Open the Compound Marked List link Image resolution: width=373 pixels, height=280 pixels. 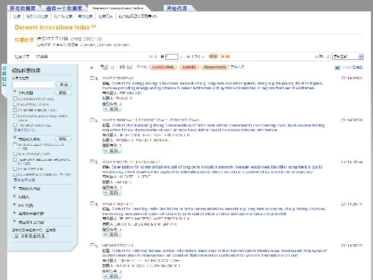coord(138,16)
